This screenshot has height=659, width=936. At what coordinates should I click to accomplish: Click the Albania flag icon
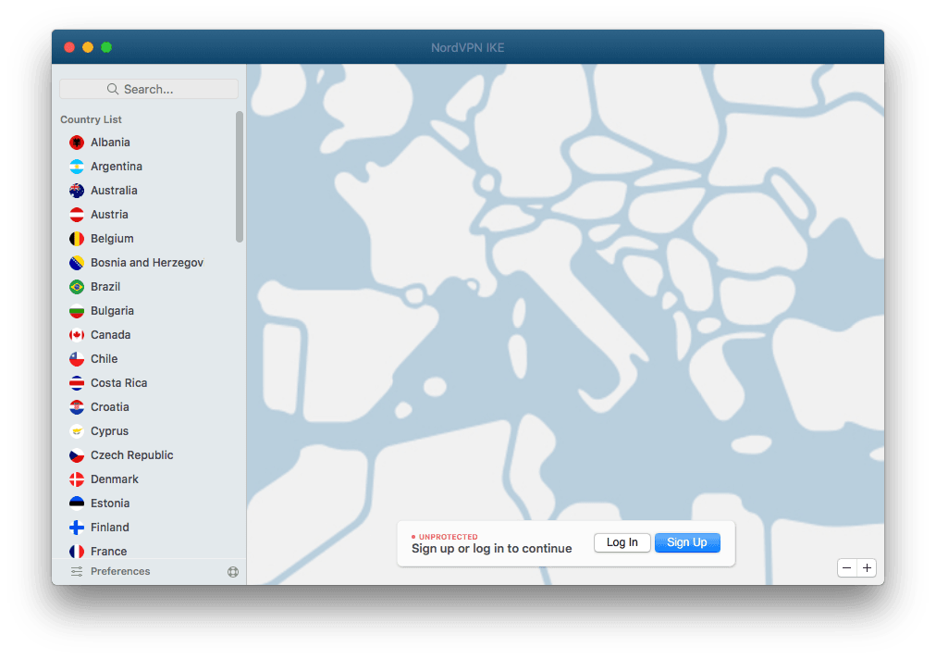tap(77, 143)
